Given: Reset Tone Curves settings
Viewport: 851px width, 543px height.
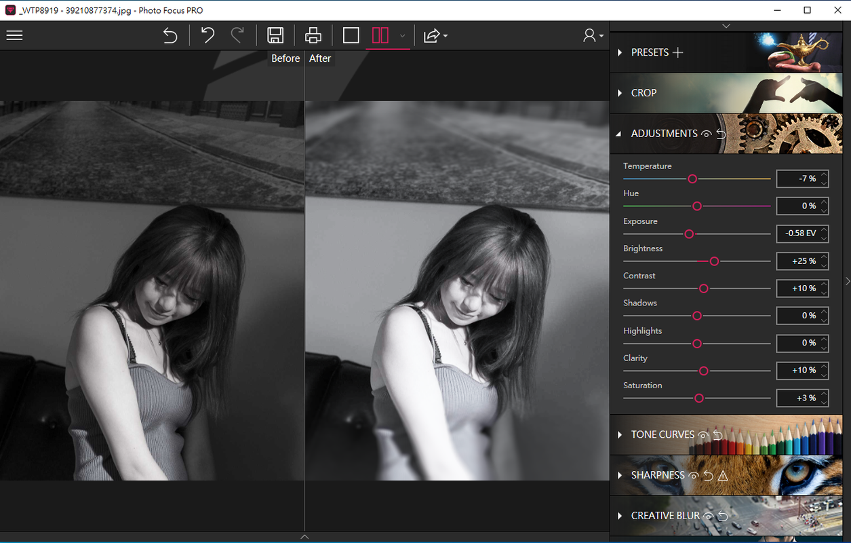Looking at the screenshot, I should click(x=717, y=434).
